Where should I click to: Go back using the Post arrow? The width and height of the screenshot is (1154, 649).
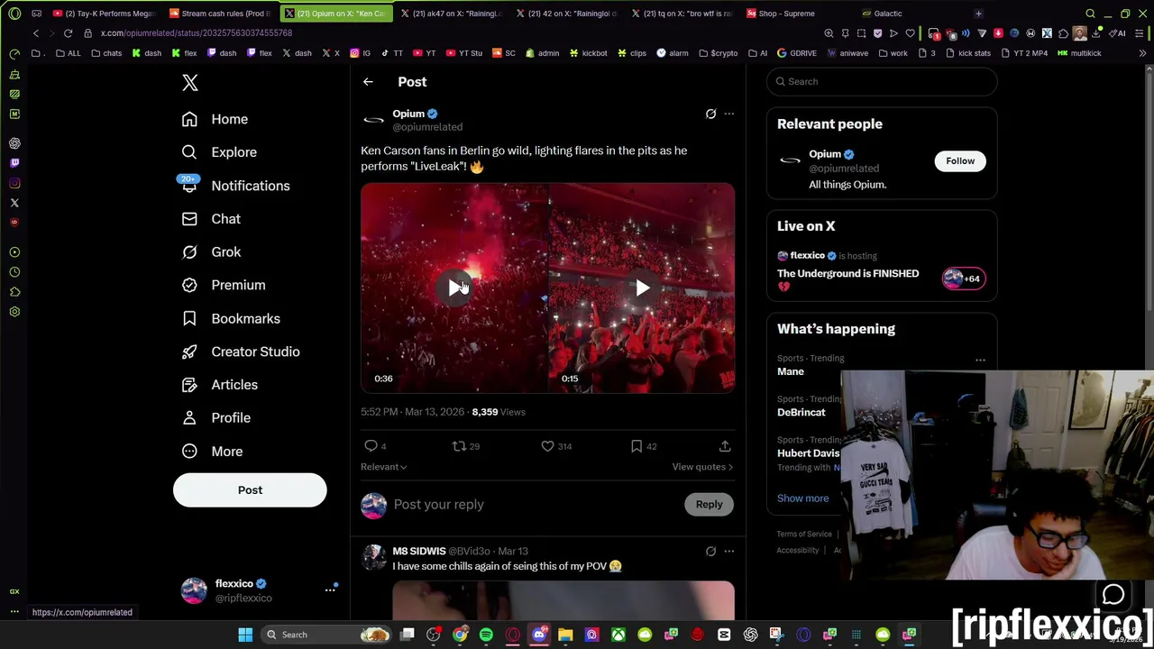click(368, 82)
